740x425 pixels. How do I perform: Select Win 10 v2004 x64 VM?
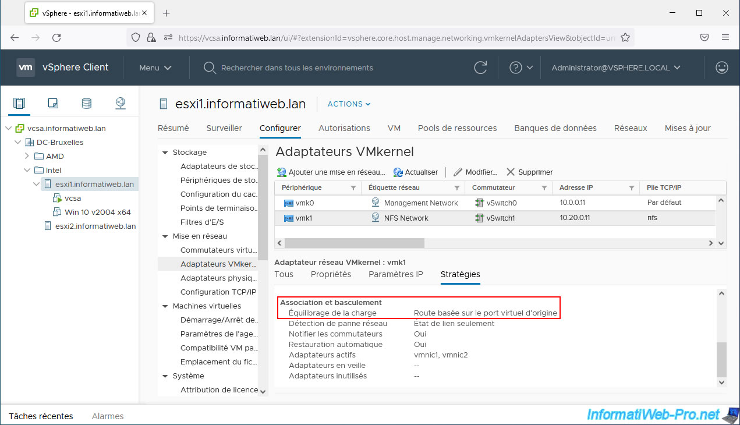point(98,212)
